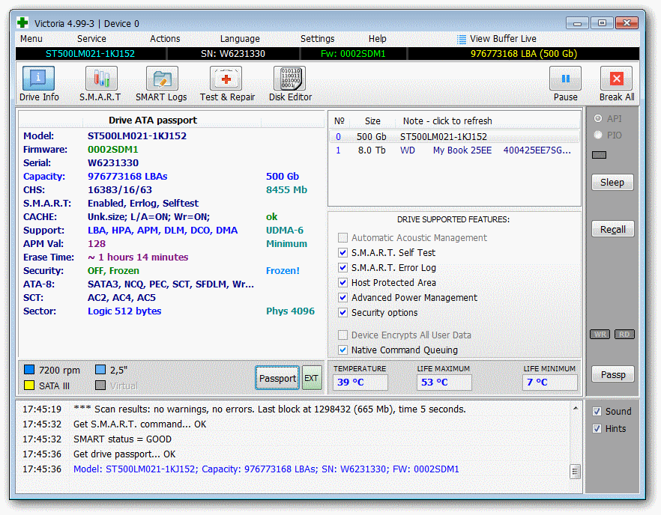This screenshot has height=515, width=661.
Task: Click the '976773168 LBA (500 Gb)' header field
Action: tap(524, 54)
